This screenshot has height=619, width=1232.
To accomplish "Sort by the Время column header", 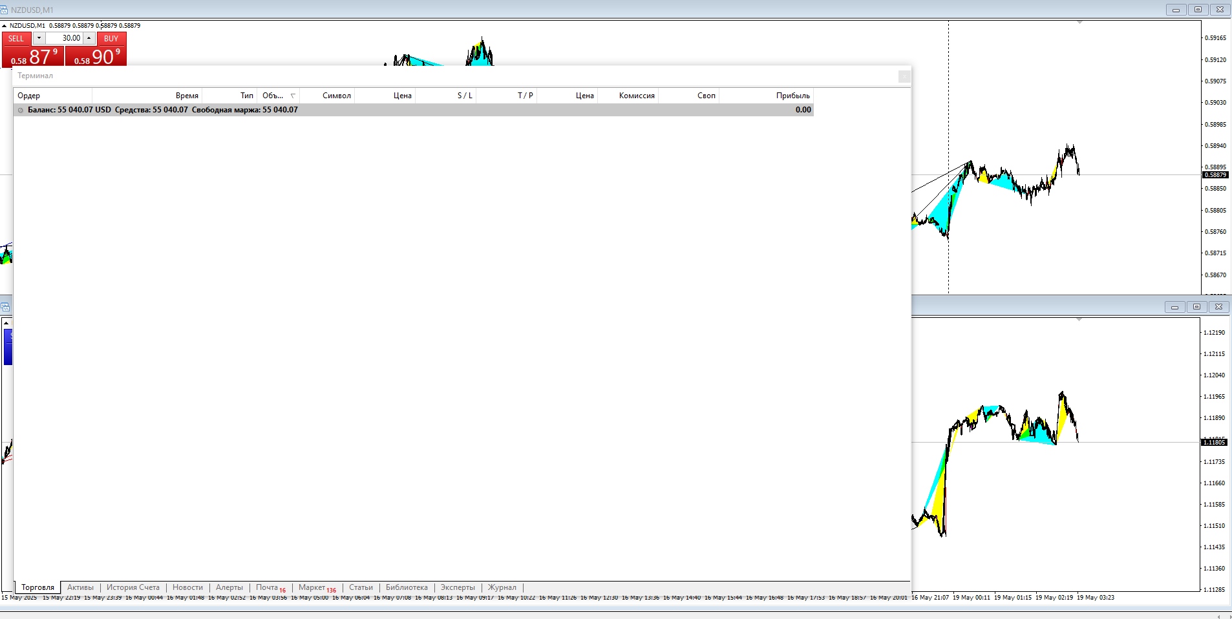I will tap(147, 96).
